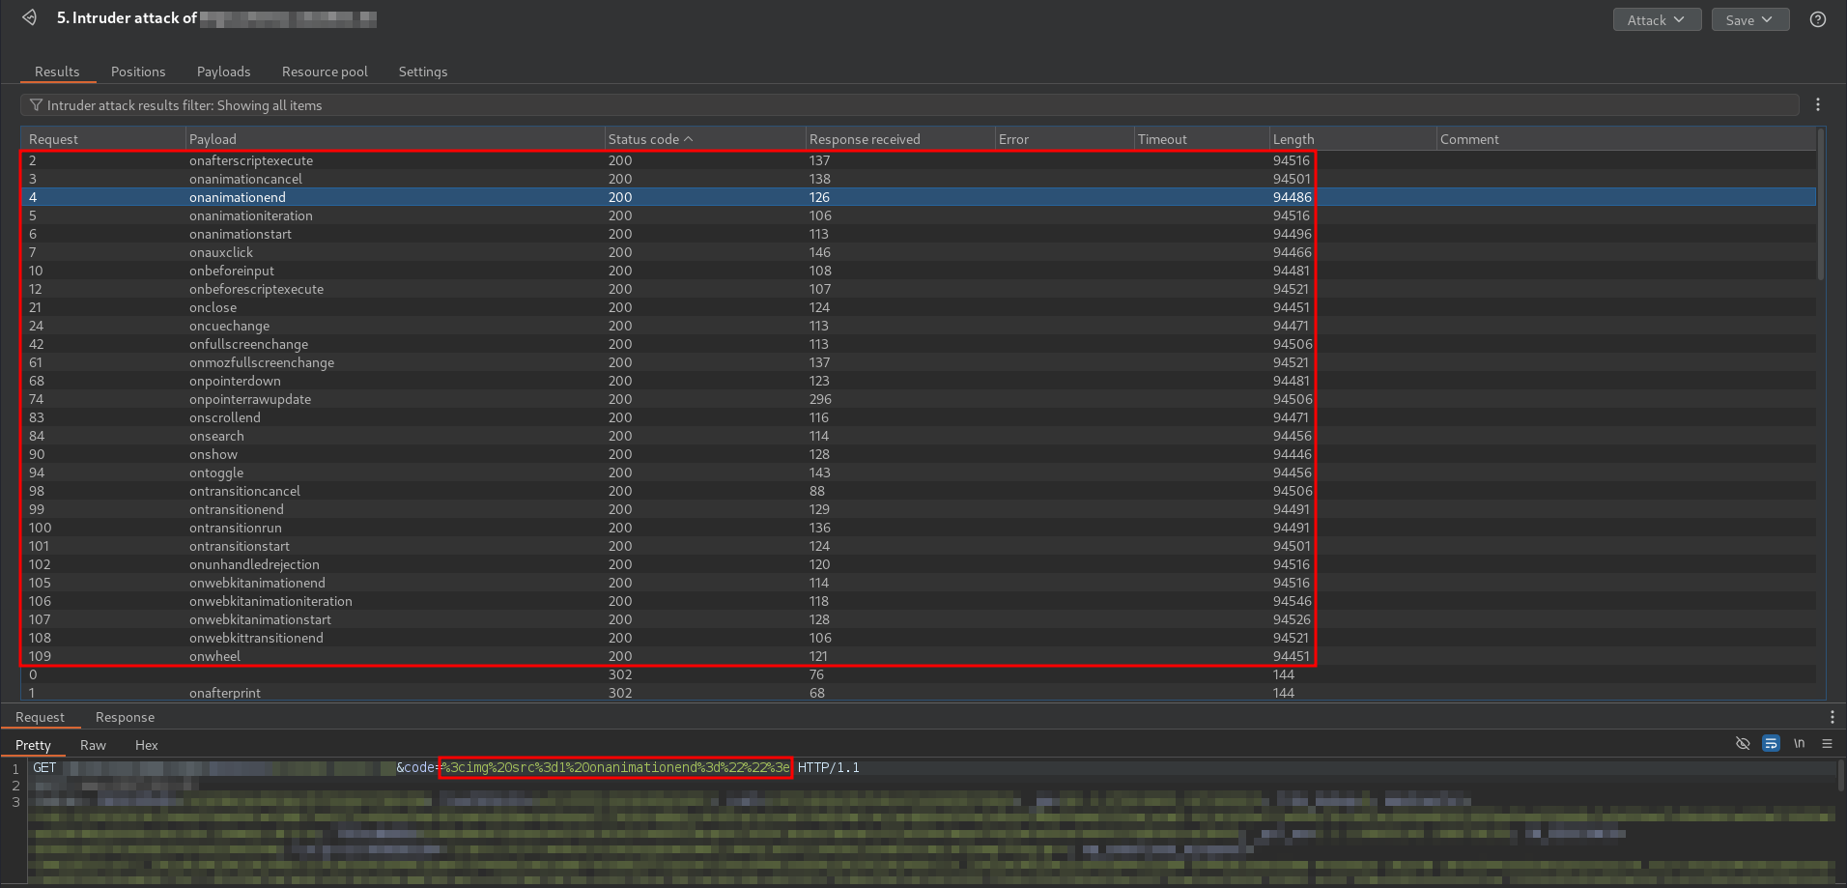Open the message editor hamburger menu
Viewport: 1847px width, 888px height.
click(x=1827, y=743)
